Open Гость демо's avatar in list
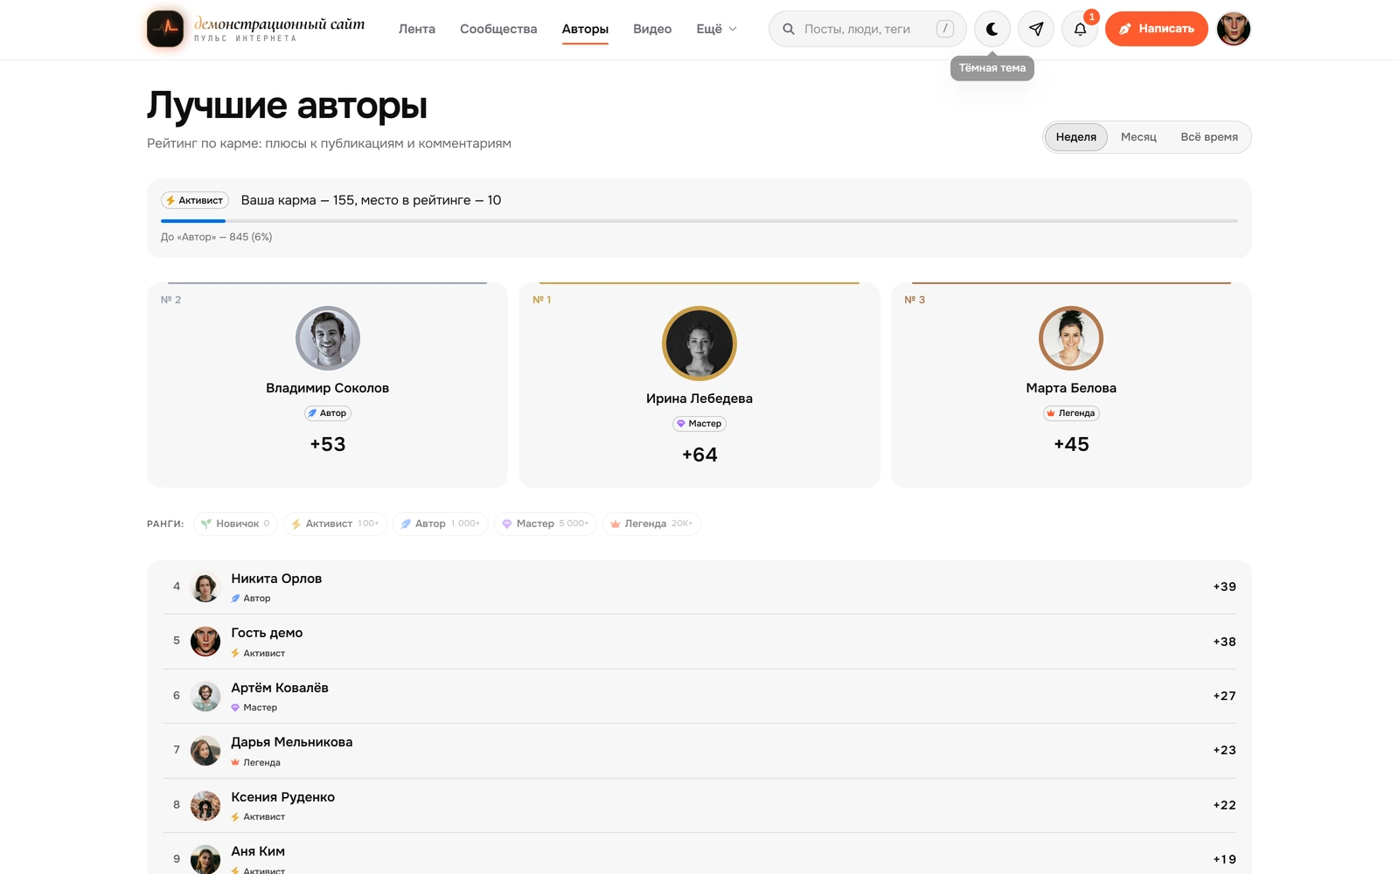The image size is (1399, 874). [x=205, y=642]
